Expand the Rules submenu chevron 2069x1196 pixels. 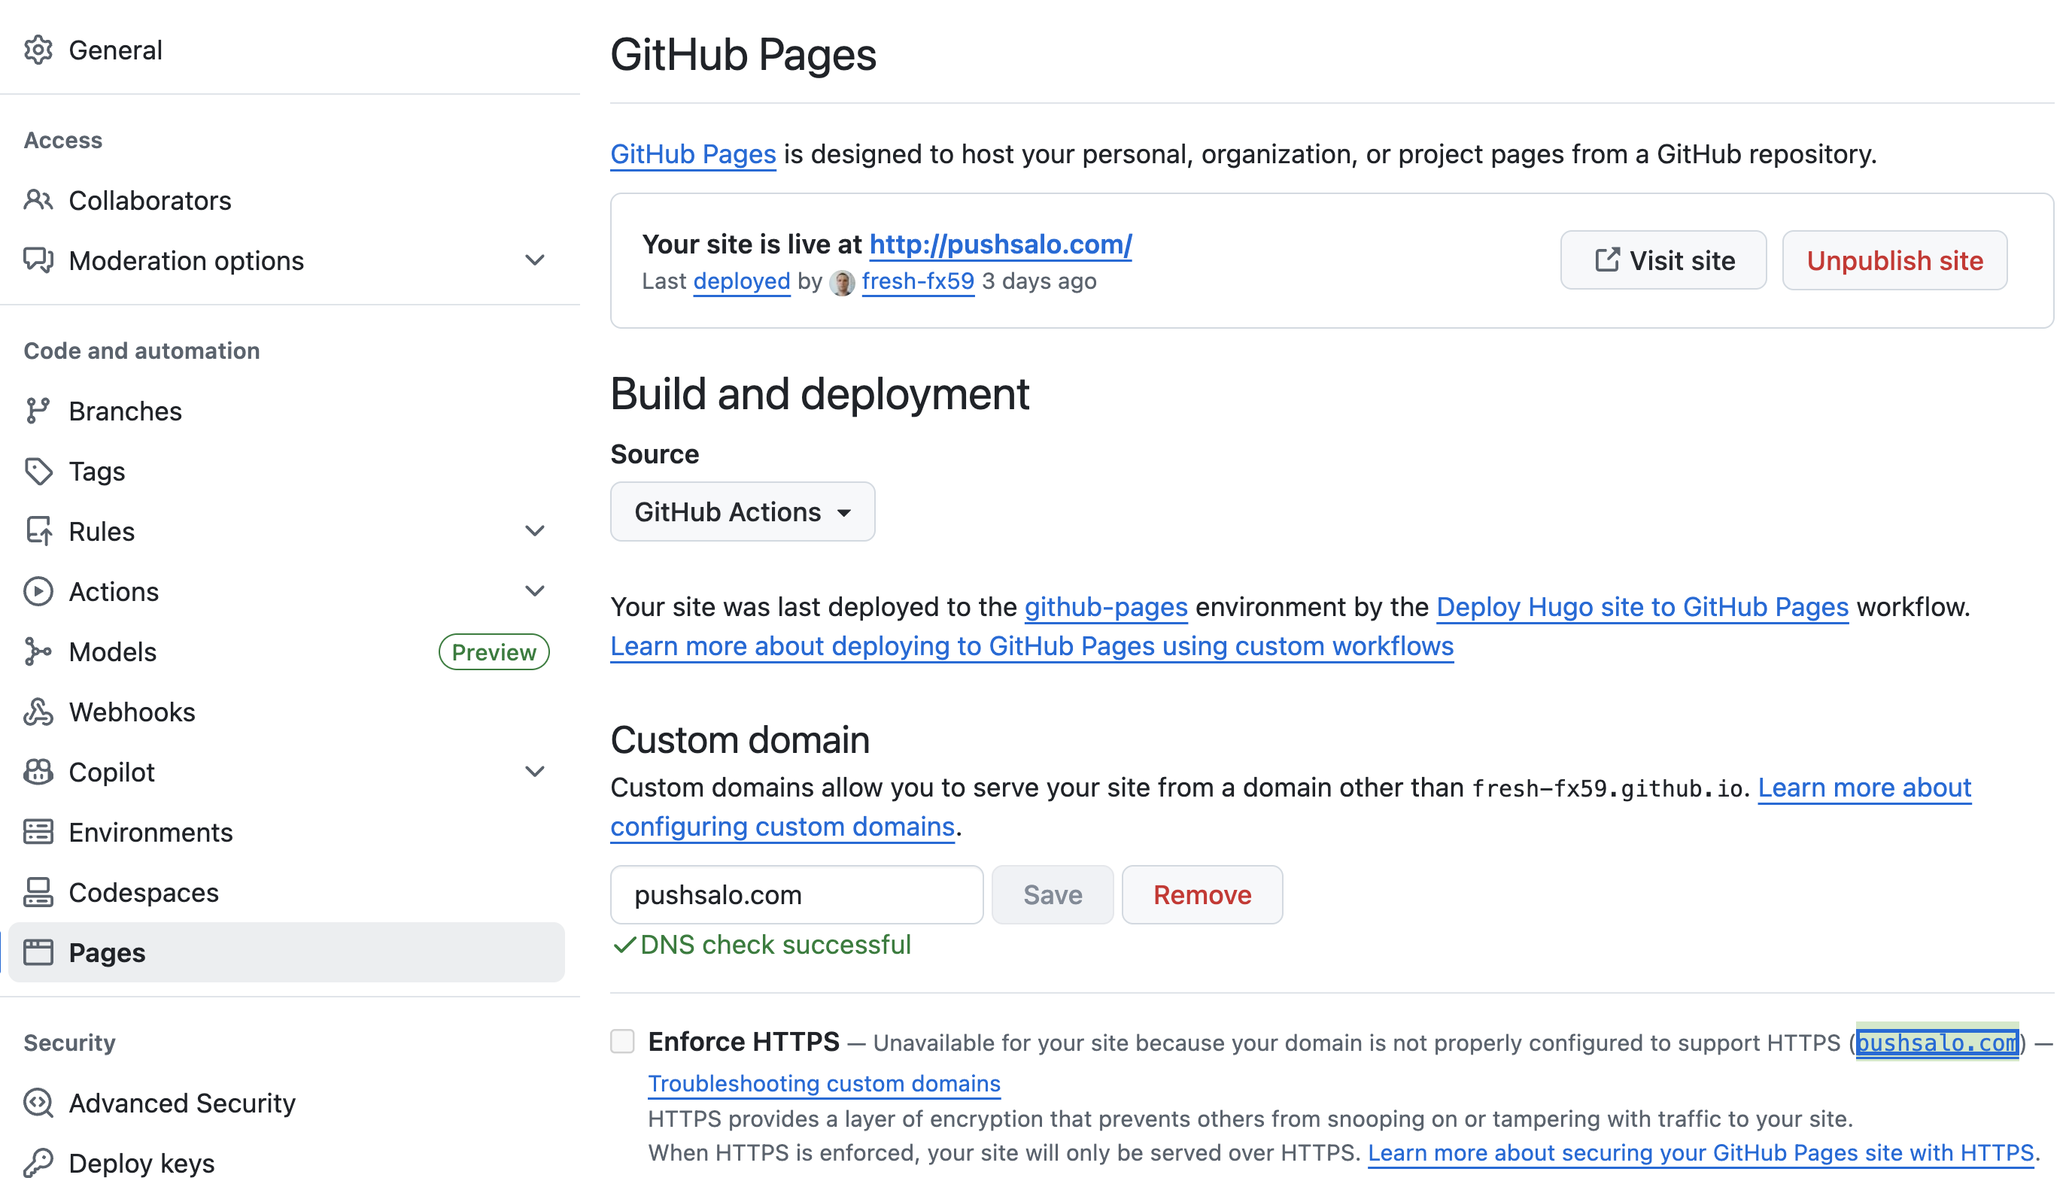[x=534, y=531]
